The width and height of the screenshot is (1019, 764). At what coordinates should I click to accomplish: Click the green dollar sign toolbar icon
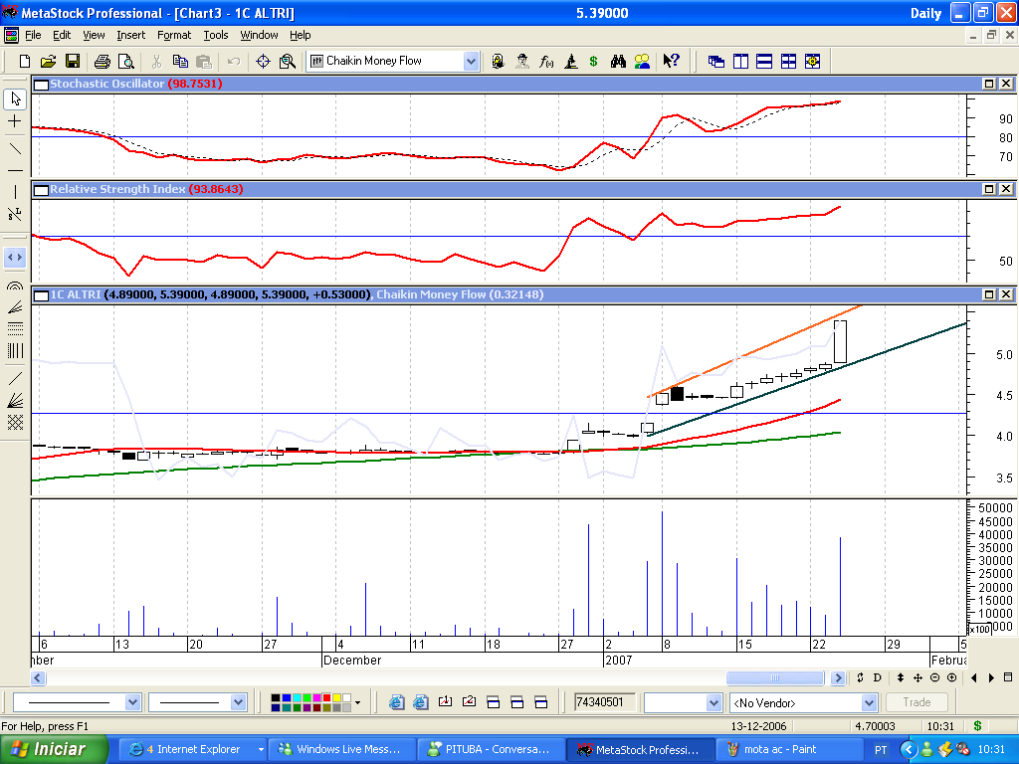[593, 61]
